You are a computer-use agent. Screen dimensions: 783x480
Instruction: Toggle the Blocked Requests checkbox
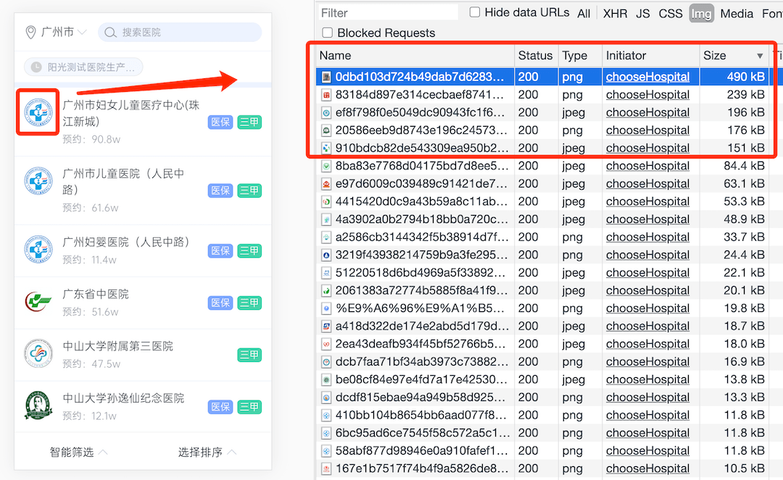click(328, 33)
